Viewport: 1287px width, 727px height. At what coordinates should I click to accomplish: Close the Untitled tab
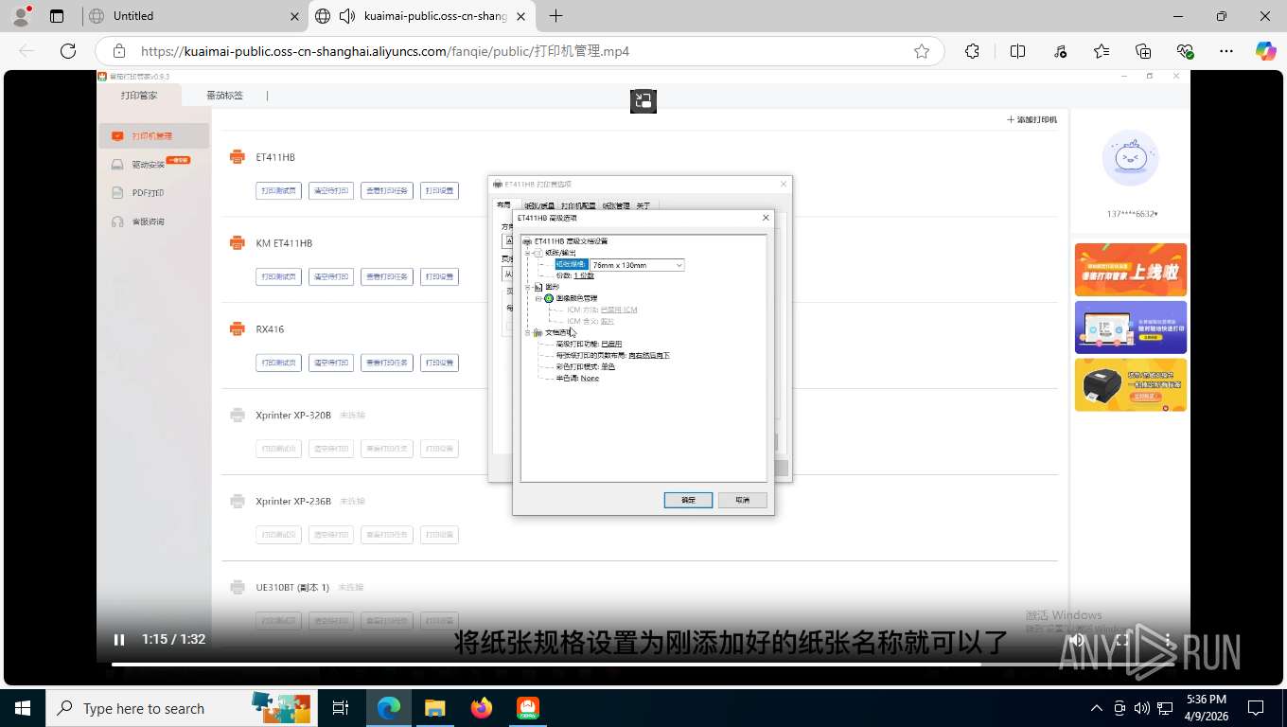point(294,16)
